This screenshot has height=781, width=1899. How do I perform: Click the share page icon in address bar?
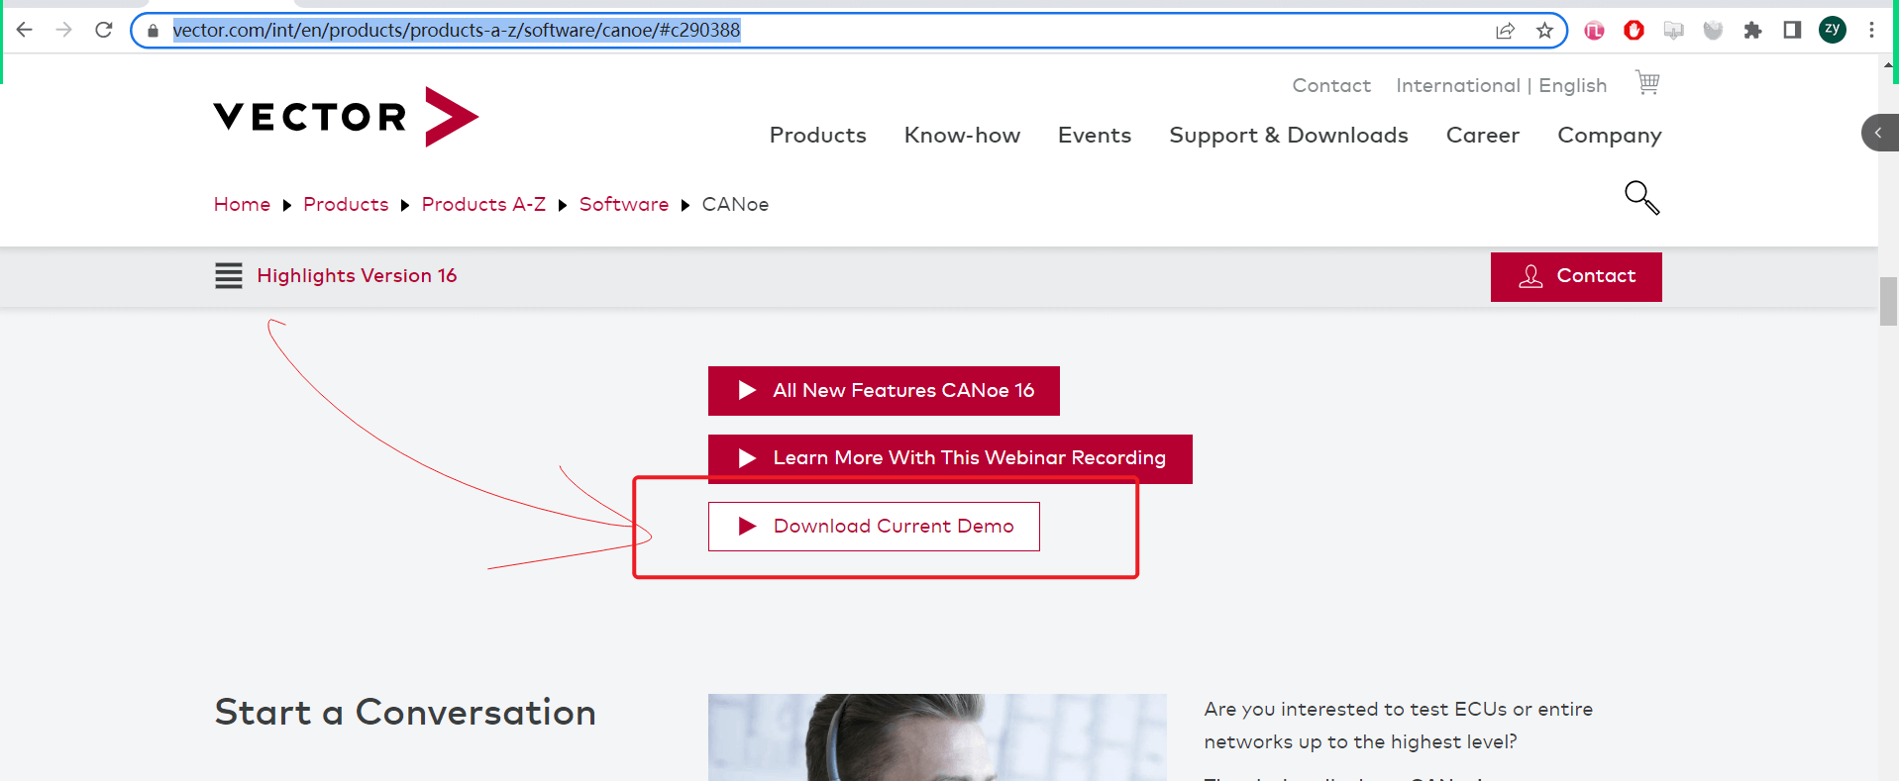(1506, 31)
